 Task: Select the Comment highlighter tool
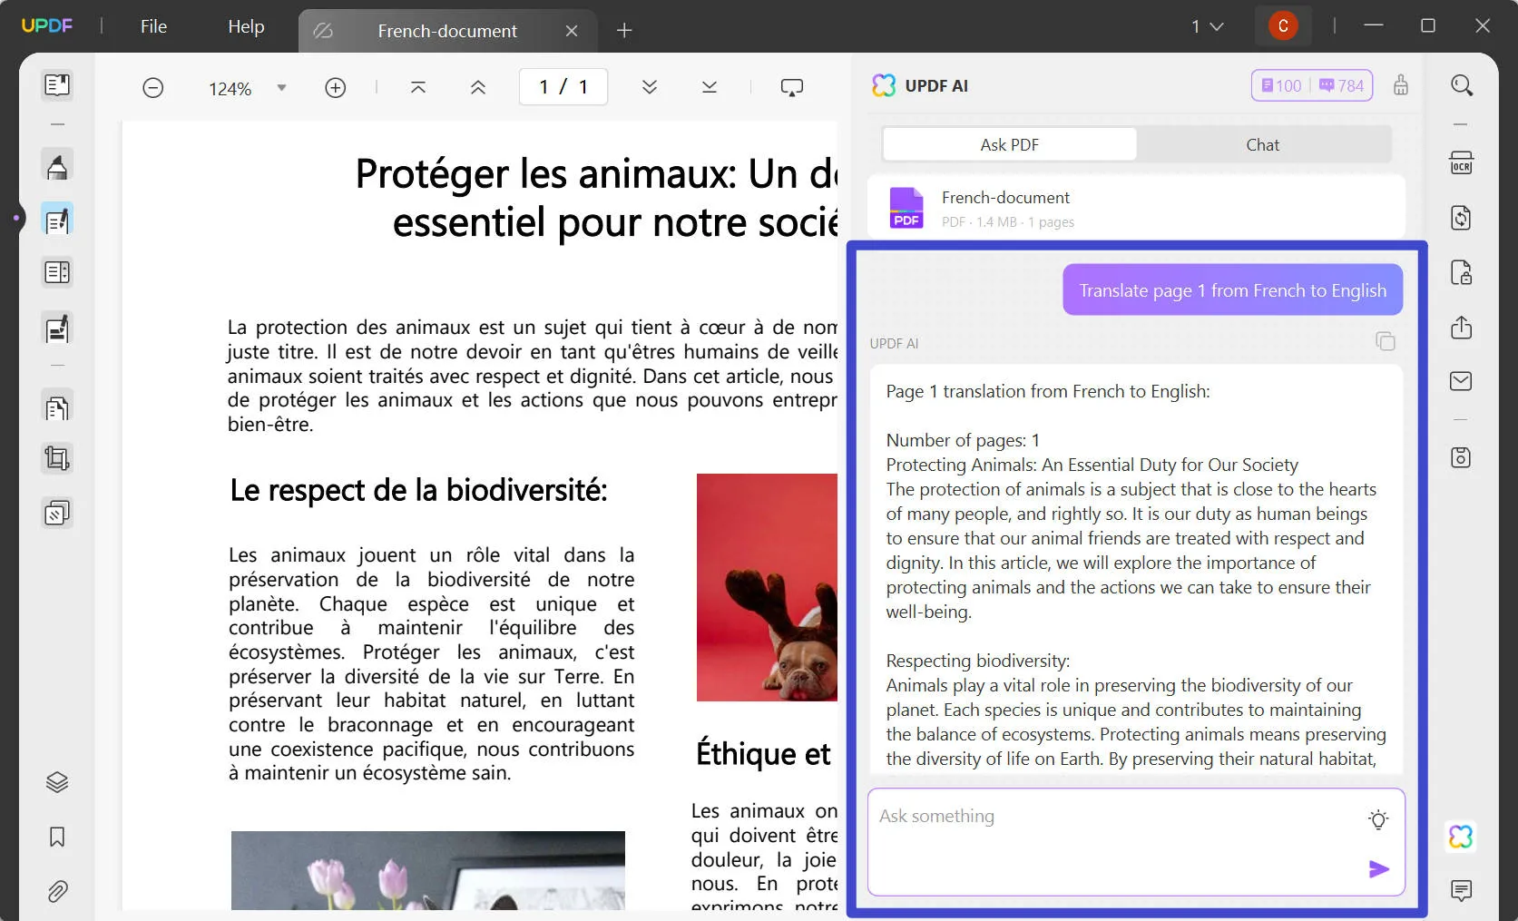57,167
